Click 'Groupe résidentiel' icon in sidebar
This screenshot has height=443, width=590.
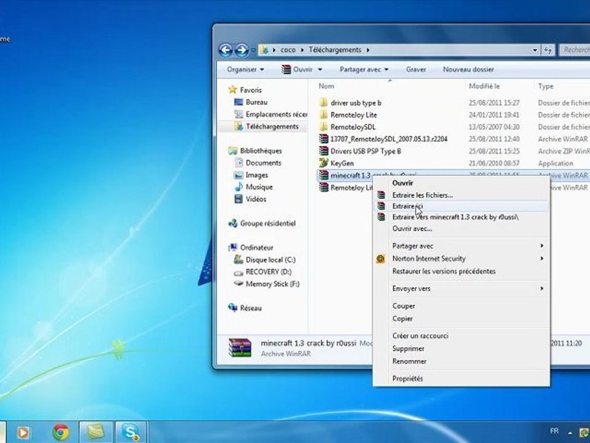point(232,223)
